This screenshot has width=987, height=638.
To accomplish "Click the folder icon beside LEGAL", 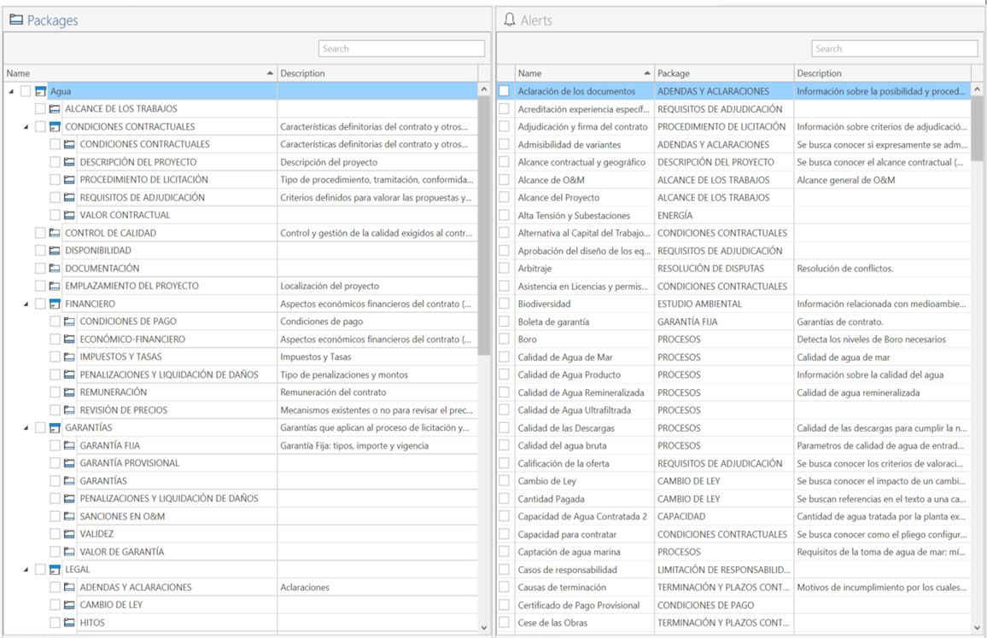I will (55, 570).
